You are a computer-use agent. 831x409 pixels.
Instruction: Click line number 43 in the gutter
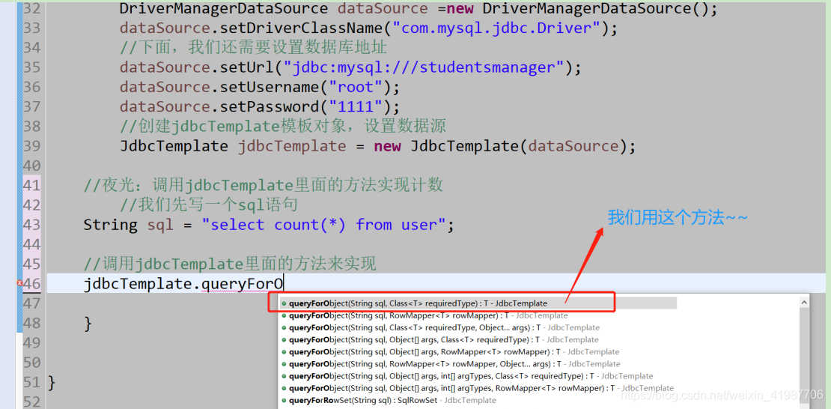click(x=31, y=225)
